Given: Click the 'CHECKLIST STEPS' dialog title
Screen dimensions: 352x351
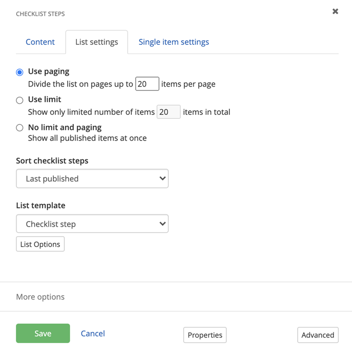Looking at the screenshot, I should 40,14.
